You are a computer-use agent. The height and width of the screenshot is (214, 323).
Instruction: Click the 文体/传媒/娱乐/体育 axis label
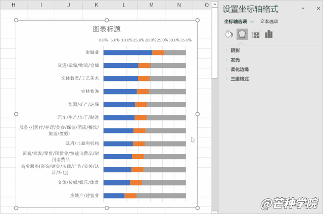tap(78, 182)
